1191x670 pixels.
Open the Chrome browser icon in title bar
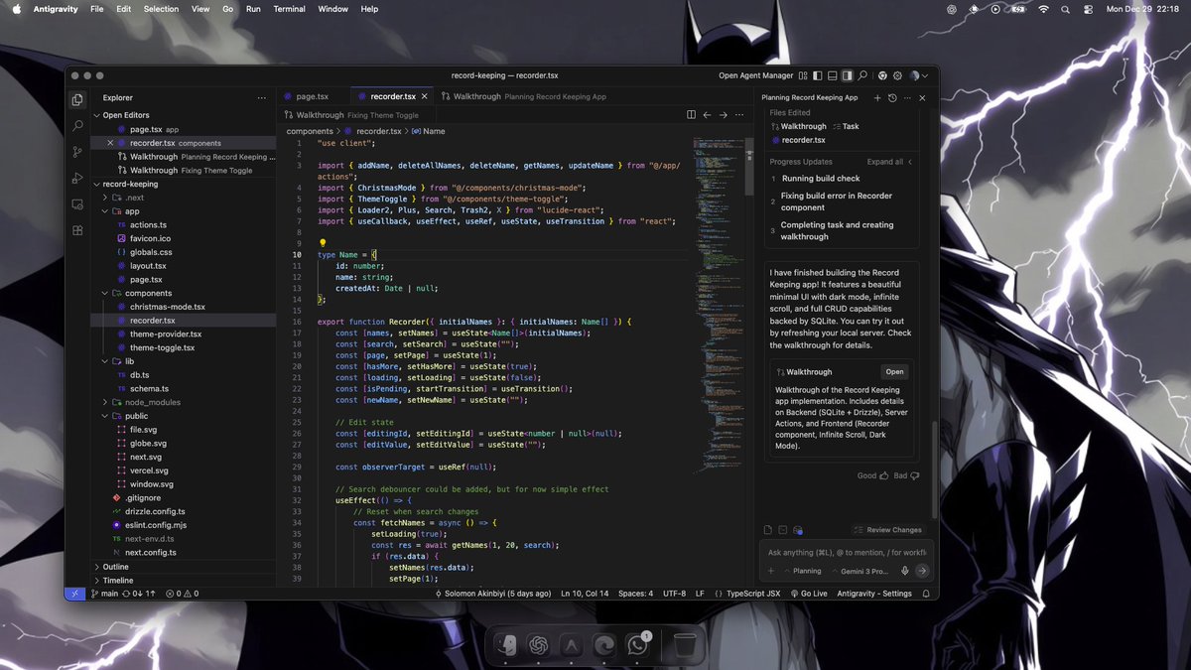(x=882, y=75)
